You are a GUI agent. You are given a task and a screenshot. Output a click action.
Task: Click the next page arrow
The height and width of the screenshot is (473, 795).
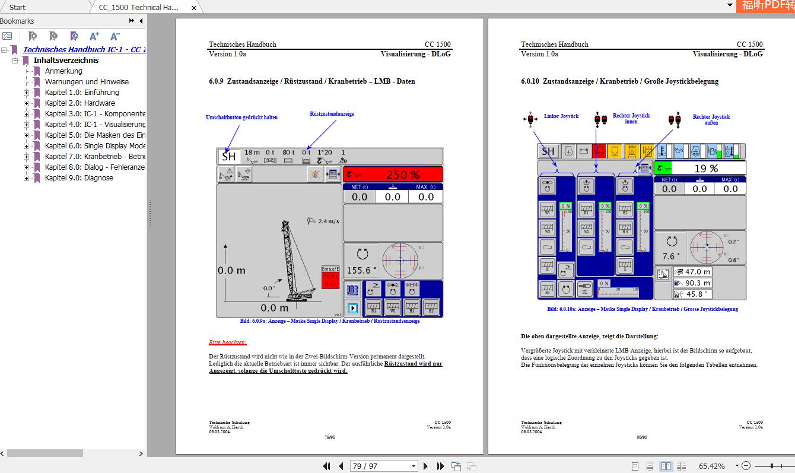425,466
